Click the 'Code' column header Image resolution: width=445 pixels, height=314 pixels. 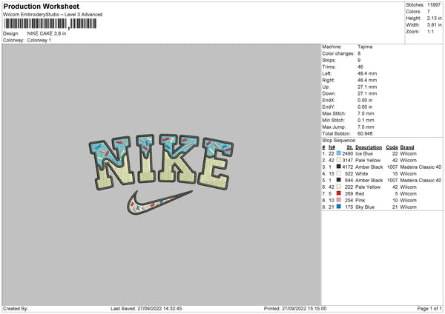point(392,147)
